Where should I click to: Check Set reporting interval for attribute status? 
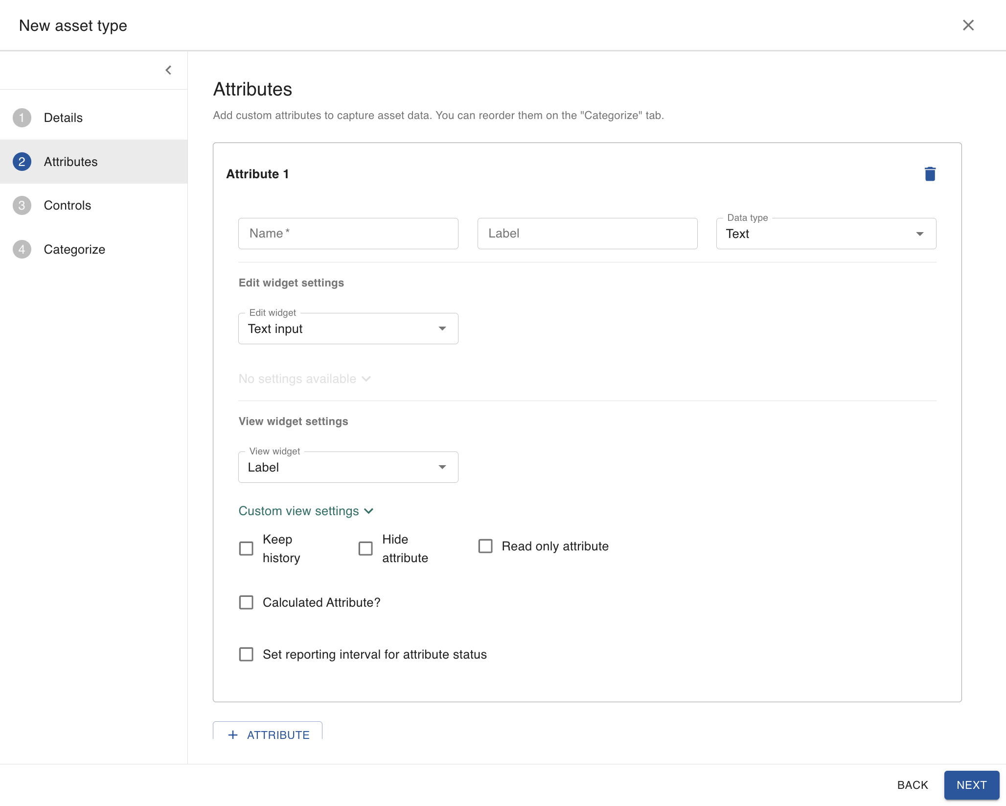246,654
